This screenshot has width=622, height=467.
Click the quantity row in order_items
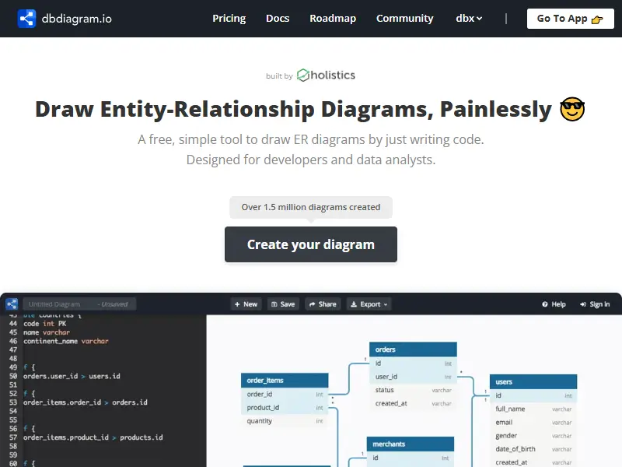(x=285, y=421)
